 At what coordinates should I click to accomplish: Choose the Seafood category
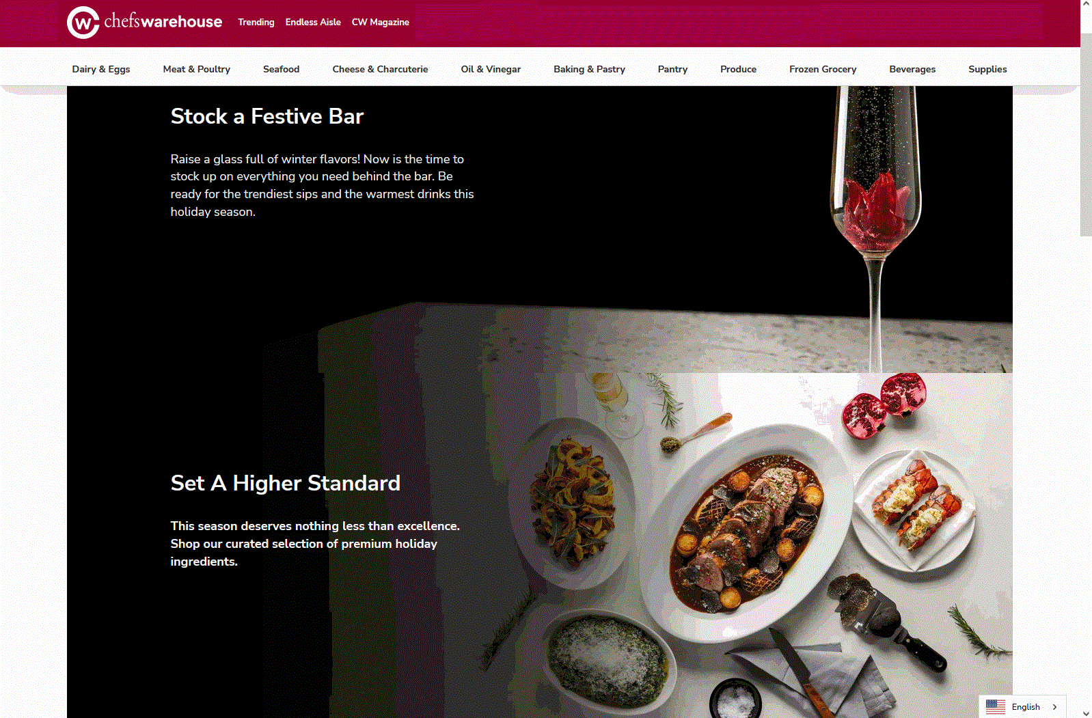(282, 69)
